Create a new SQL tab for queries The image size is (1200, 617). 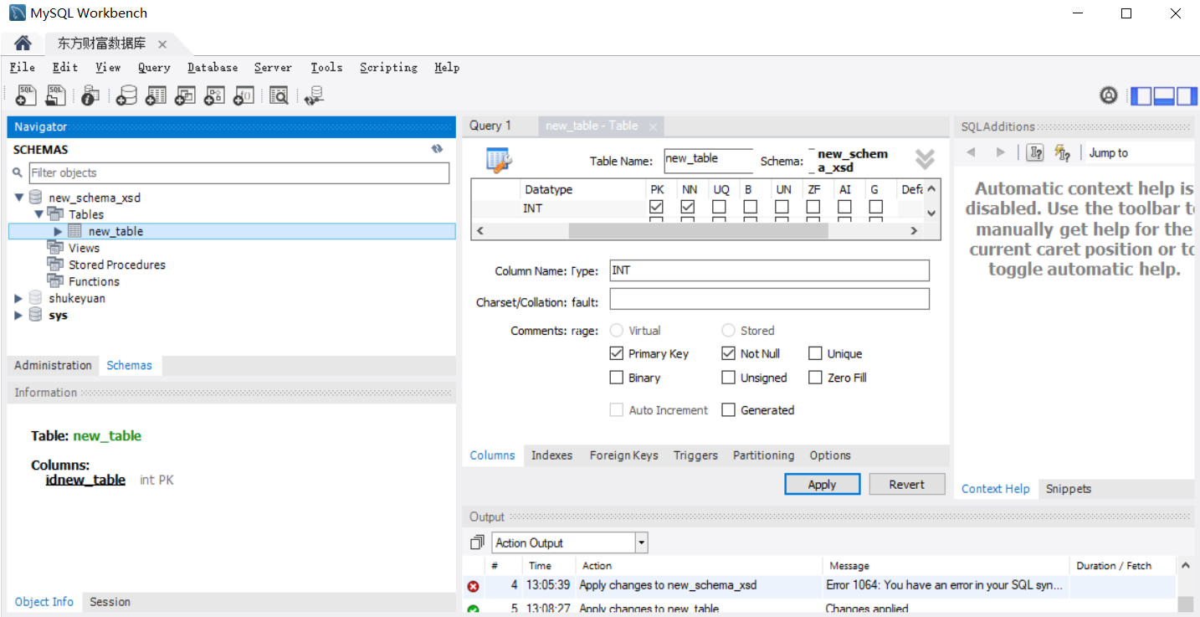click(26, 95)
